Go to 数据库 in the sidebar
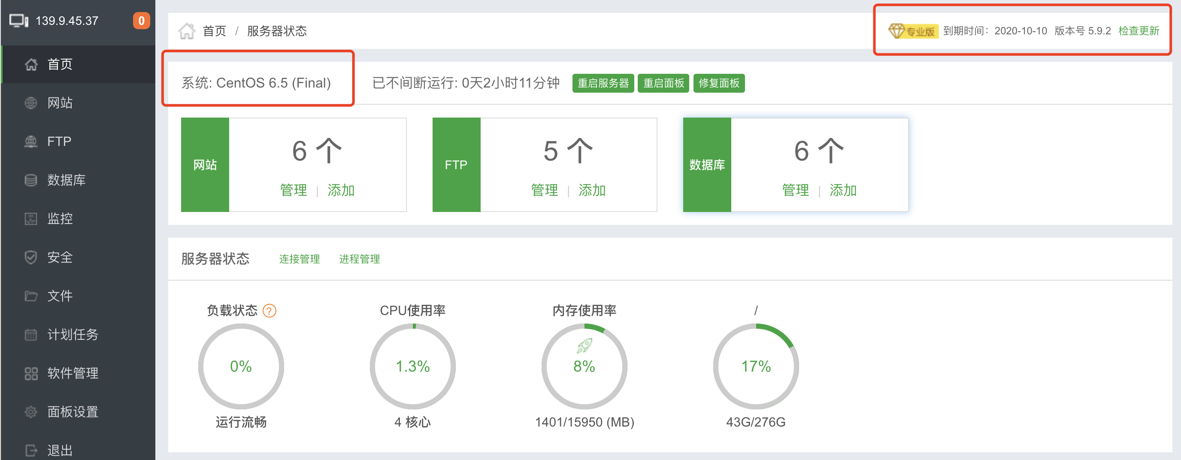 tap(66, 180)
